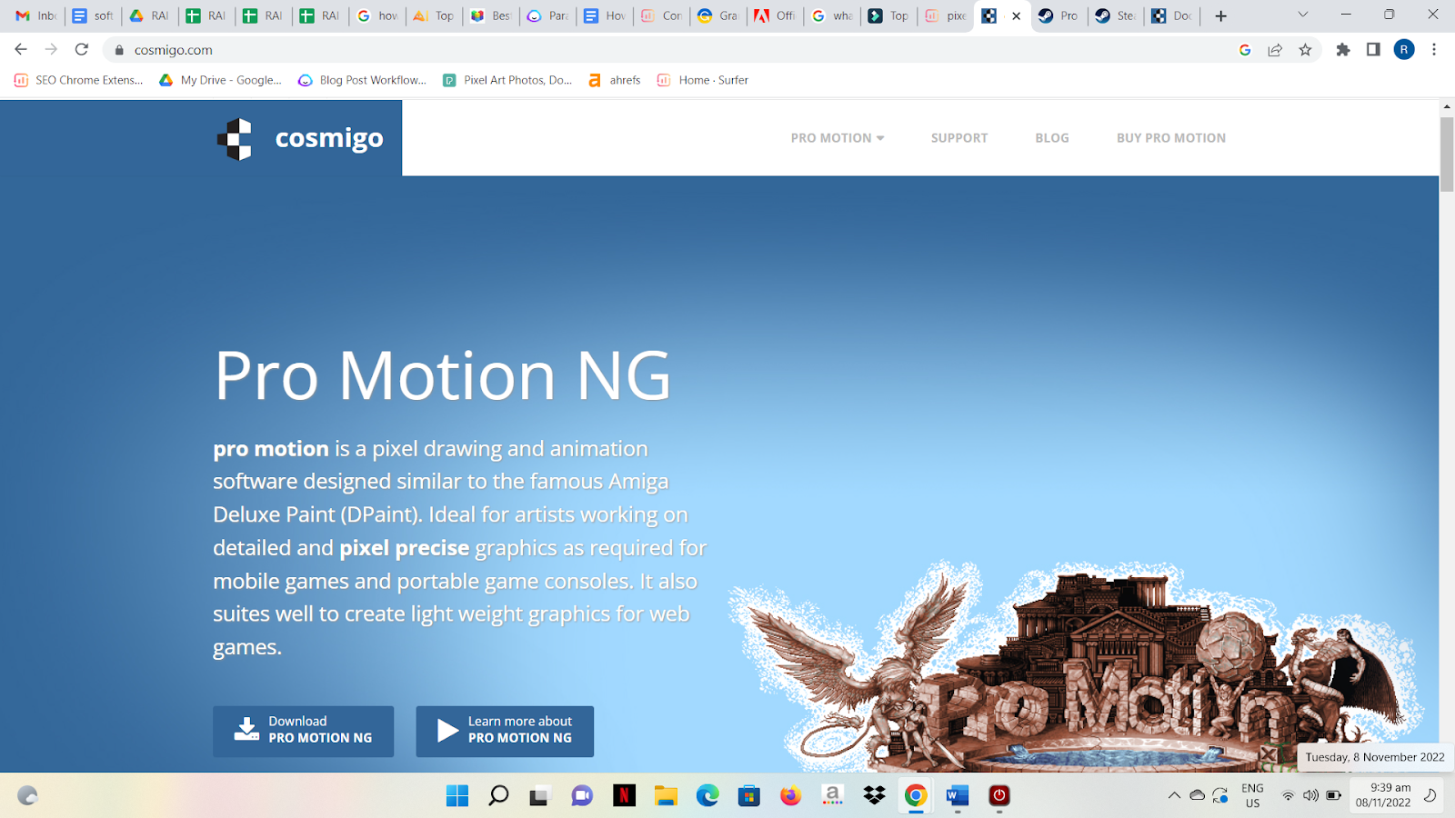Open Amazon from the taskbar
The width and height of the screenshot is (1455, 818).
(832, 796)
